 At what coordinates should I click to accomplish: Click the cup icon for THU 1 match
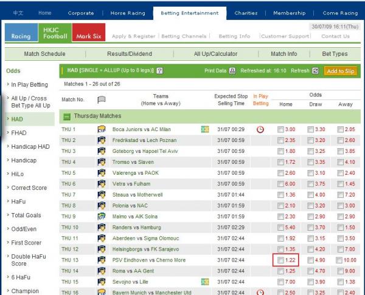[x=102, y=129]
